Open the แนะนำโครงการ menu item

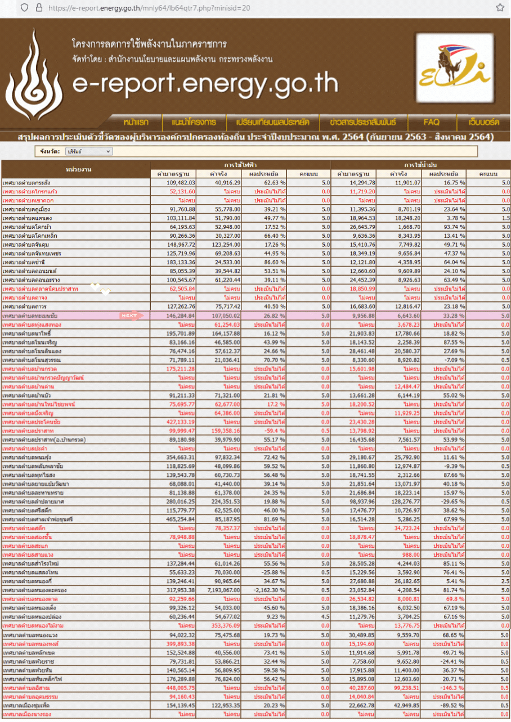pyautogui.click(x=194, y=122)
